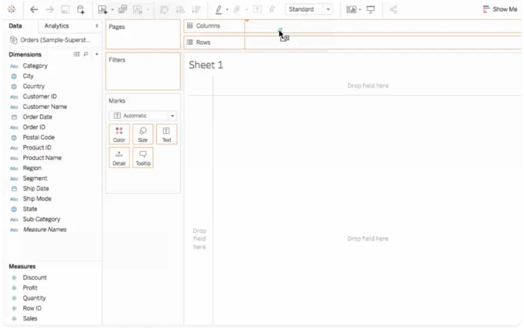This screenshot has width=524, height=330.
Task: Select the Product ID field
Action: tap(37, 148)
